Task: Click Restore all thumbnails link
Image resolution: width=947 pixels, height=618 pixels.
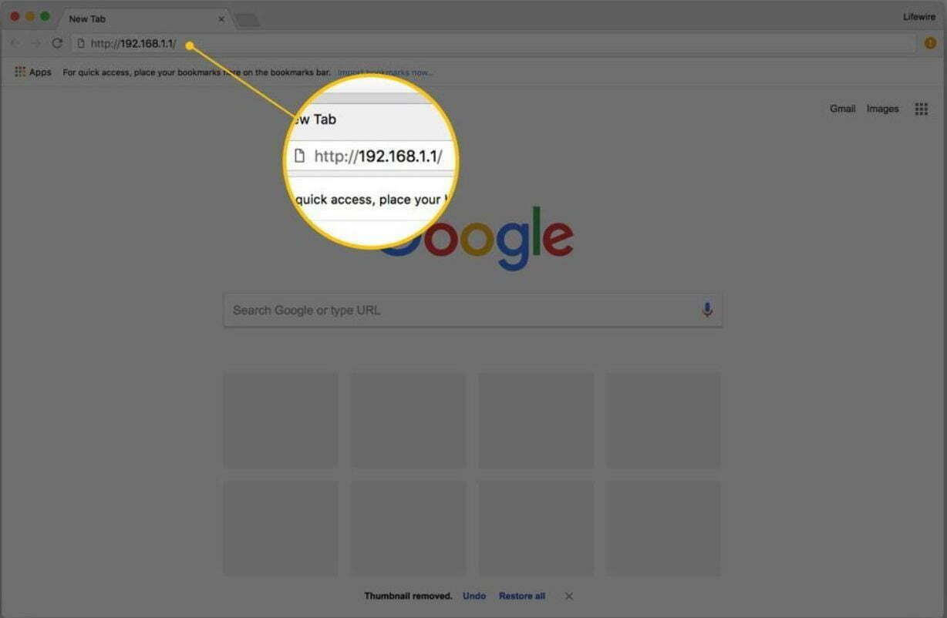Action: coord(522,596)
